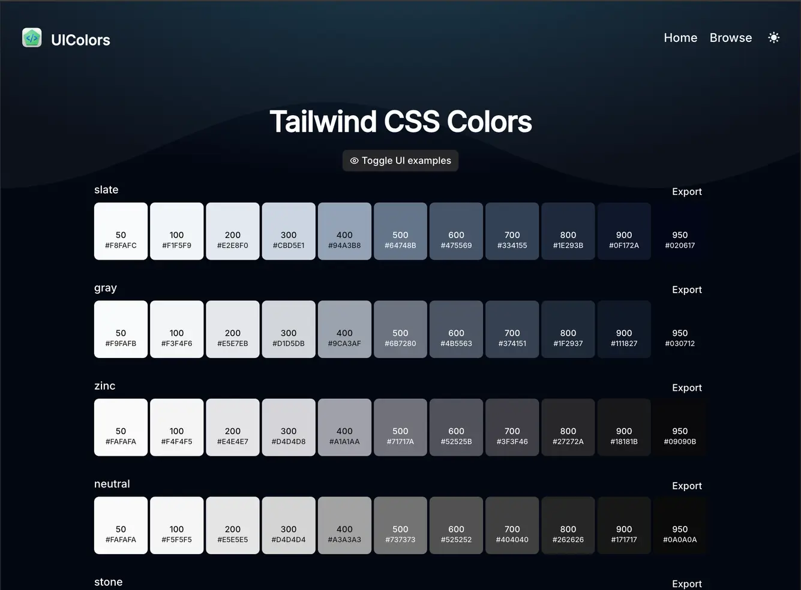Toggle UI examples visibility
The height and width of the screenshot is (590, 801).
[400, 161]
